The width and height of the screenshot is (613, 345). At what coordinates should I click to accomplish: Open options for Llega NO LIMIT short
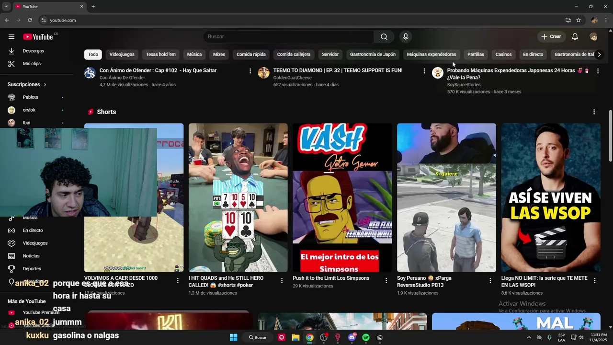[x=594, y=281]
